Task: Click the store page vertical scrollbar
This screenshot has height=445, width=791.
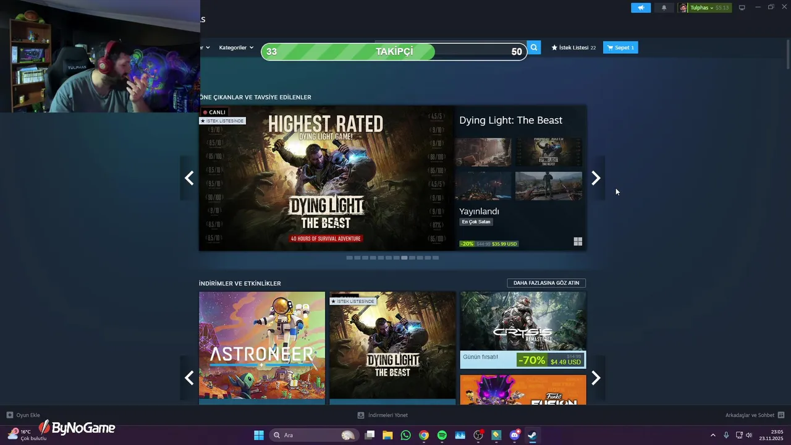Action: [788, 53]
